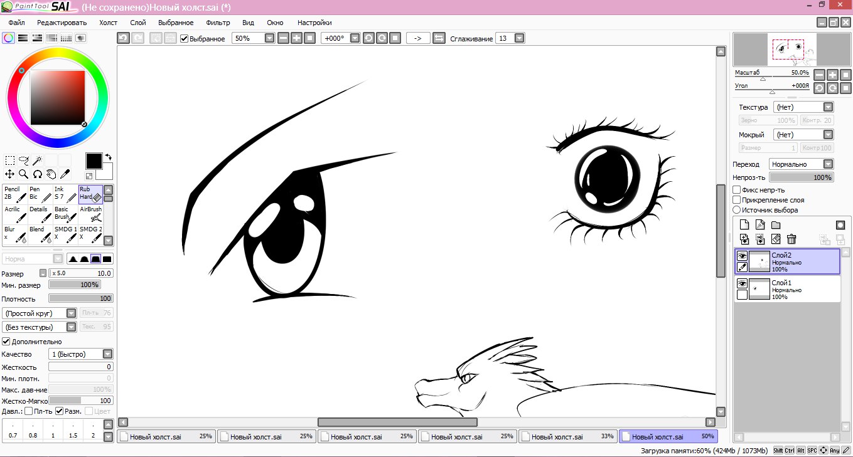Screen dimensions: 853x457
Task: Select the AirBrush tool
Action: (x=90, y=214)
